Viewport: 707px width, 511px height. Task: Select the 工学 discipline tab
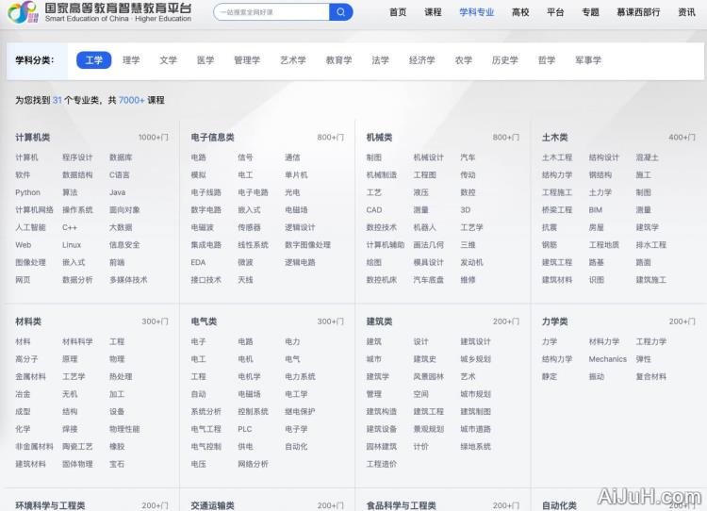click(93, 60)
